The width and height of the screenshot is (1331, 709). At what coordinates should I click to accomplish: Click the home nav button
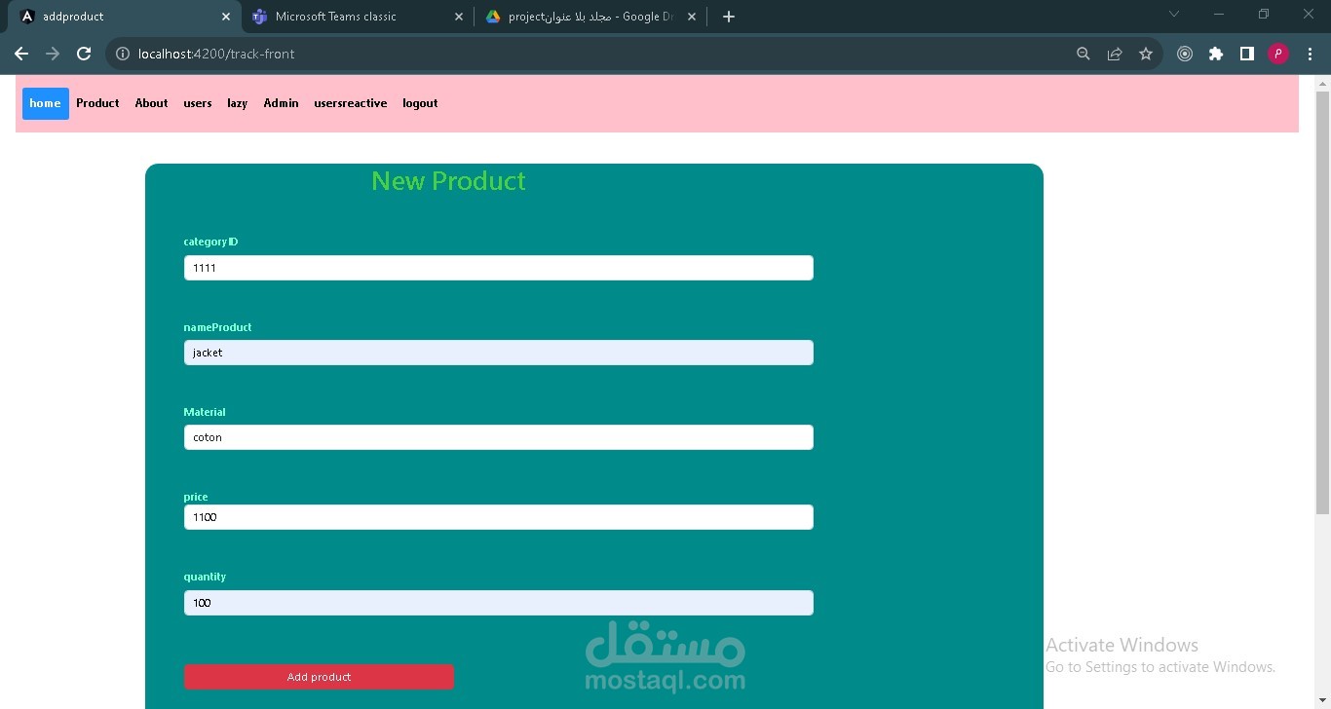pos(45,103)
